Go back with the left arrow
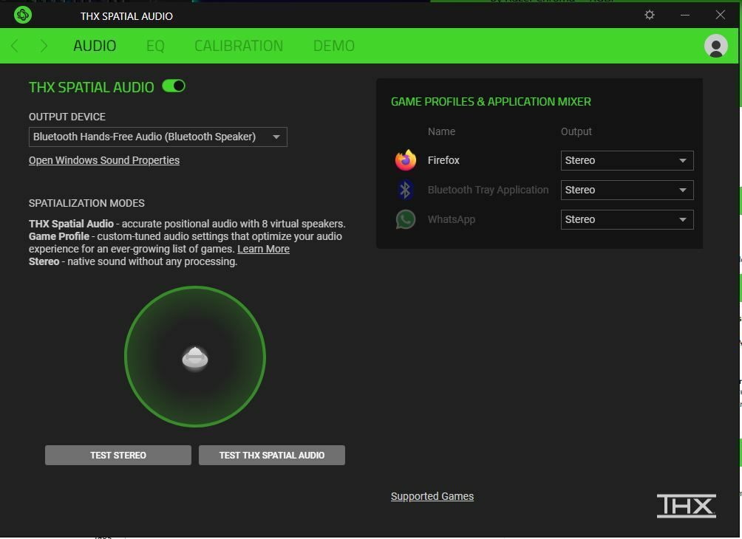 [15, 46]
